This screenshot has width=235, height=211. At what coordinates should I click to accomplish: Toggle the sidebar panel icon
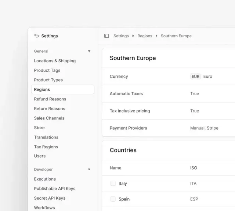click(106, 36)
